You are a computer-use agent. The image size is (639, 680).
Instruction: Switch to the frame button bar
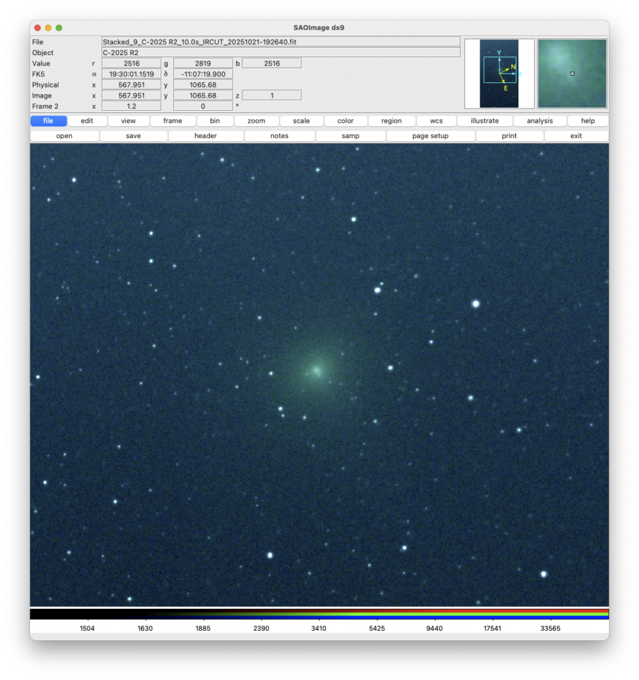pyautogui.click(x=173, y=121)
